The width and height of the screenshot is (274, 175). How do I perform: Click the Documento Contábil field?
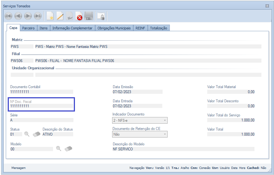point(42,92)
